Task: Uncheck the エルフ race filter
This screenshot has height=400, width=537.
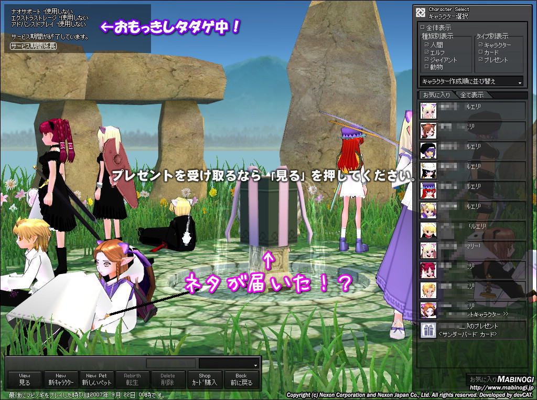Action: tap(426, 52)
